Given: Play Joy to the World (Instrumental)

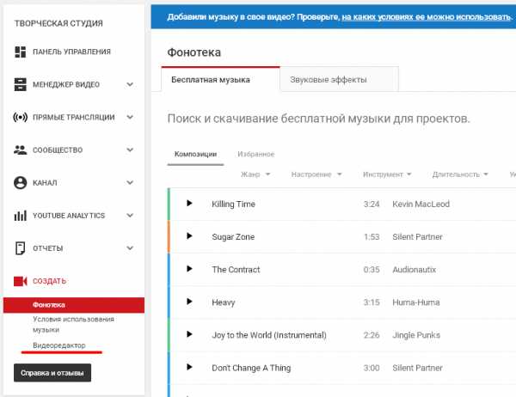Looking at the screenshot, I should (189, 334).
